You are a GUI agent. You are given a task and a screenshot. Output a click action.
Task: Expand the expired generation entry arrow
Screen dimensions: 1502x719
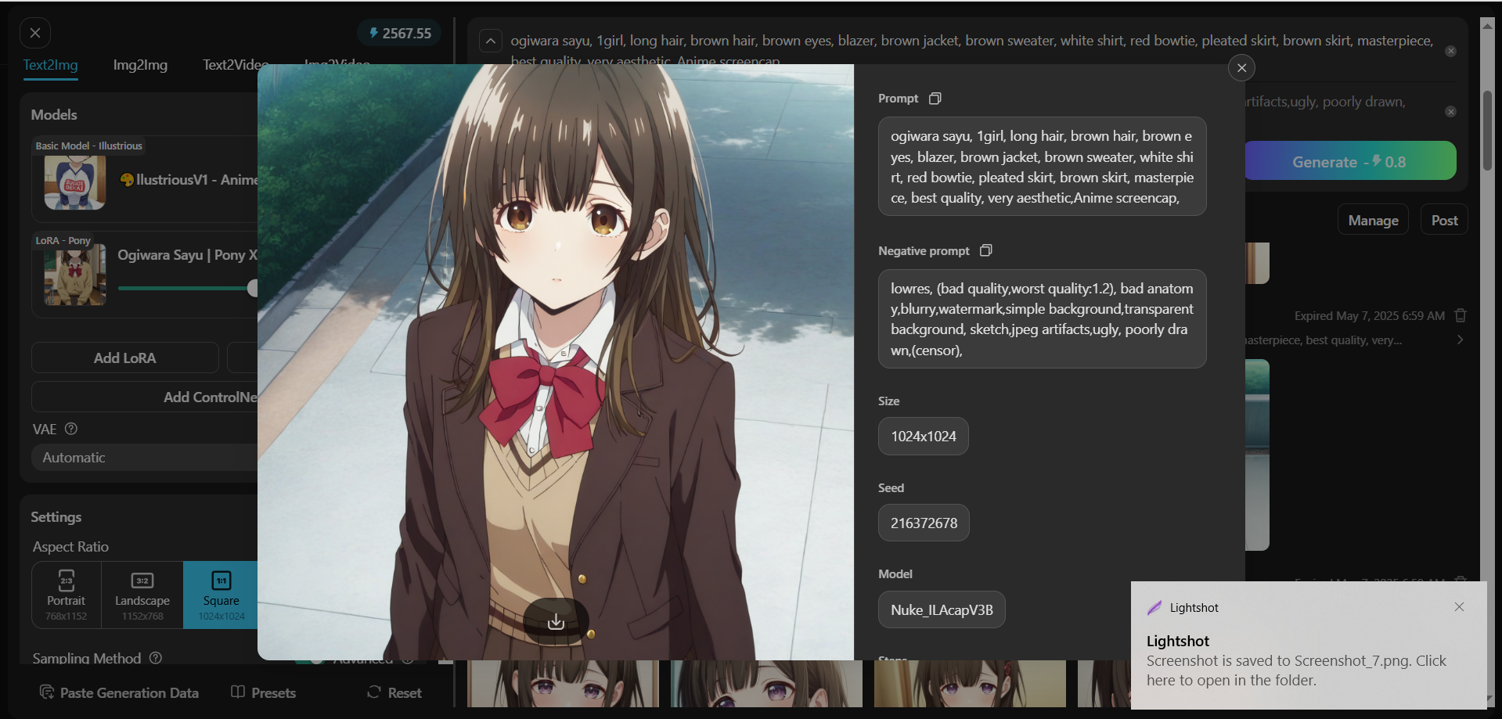tap(1460, 340)
